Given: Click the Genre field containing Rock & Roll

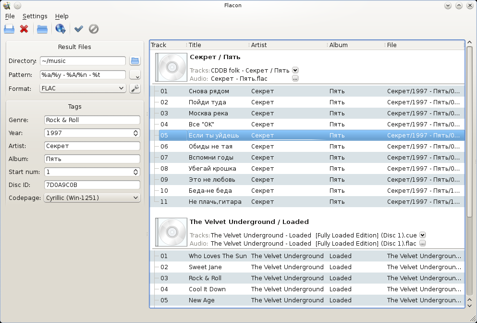Looking at the screenshot, I should [x=92, y=120].
